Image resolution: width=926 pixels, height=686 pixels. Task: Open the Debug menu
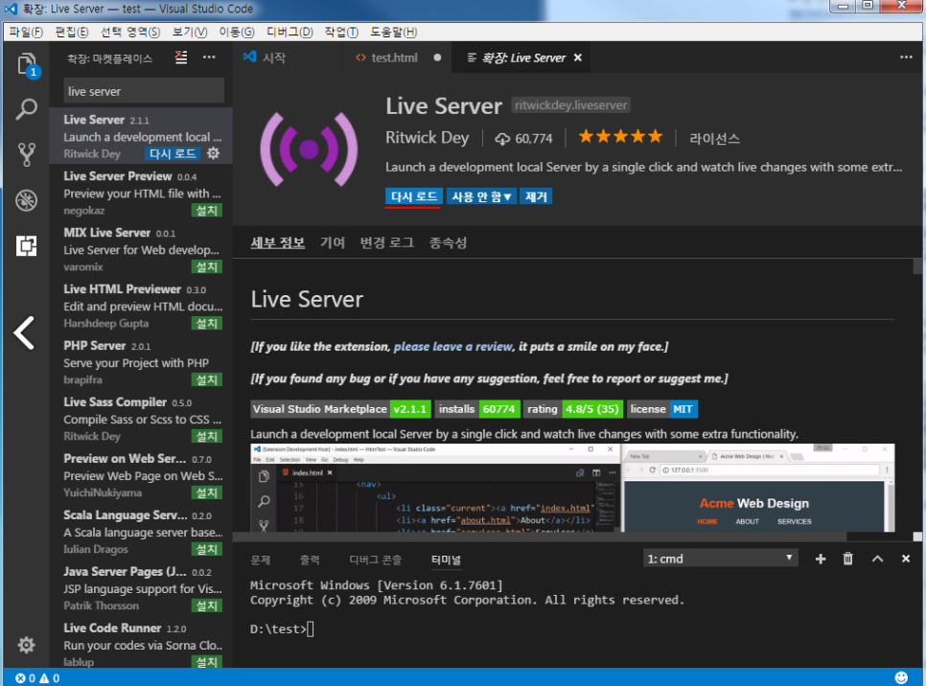(289, 32)
